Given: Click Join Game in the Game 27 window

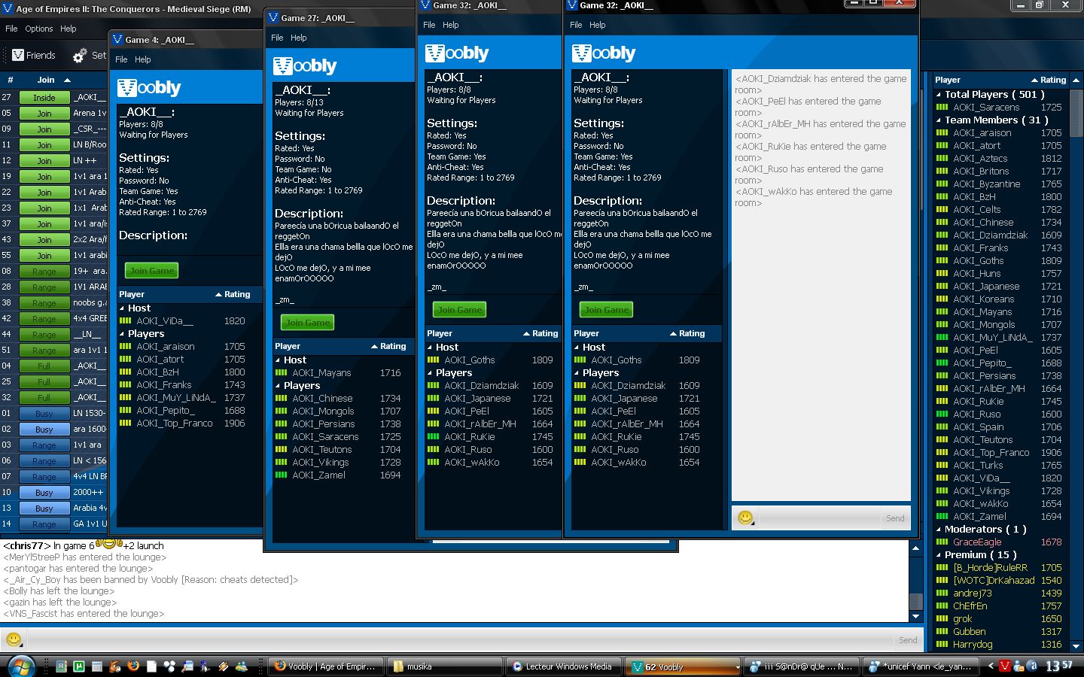Looking at the screenshot, I should point(307,323).
